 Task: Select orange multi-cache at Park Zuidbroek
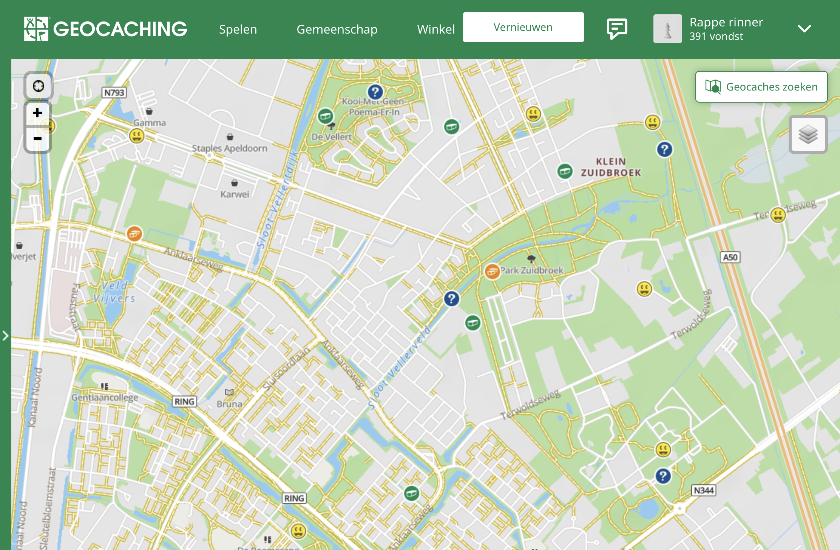(492, 271)
